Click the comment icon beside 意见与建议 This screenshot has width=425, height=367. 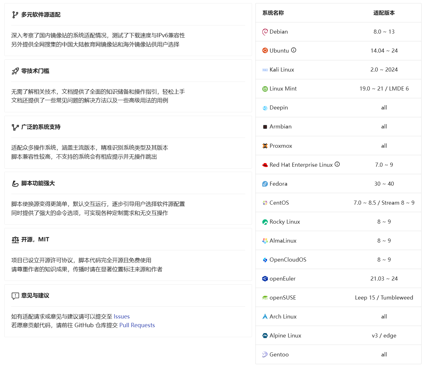point(15,296)
